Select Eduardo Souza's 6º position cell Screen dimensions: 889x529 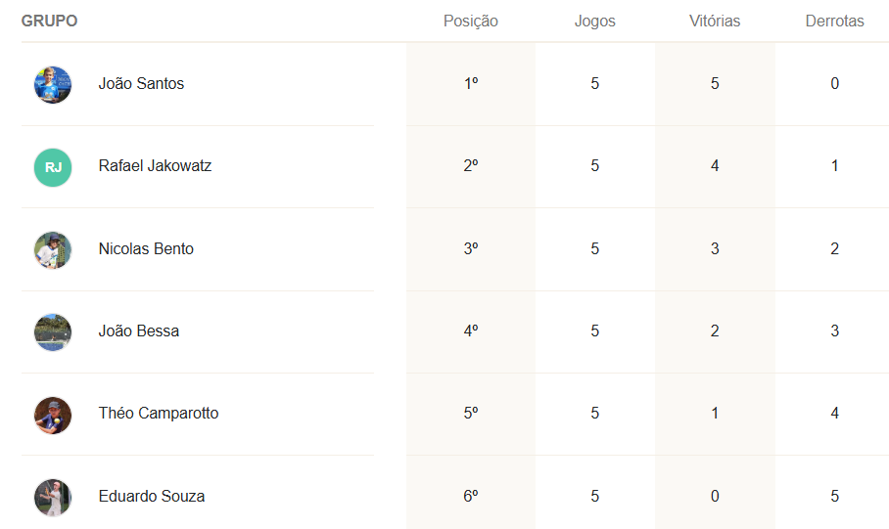(x=471, y=497)
